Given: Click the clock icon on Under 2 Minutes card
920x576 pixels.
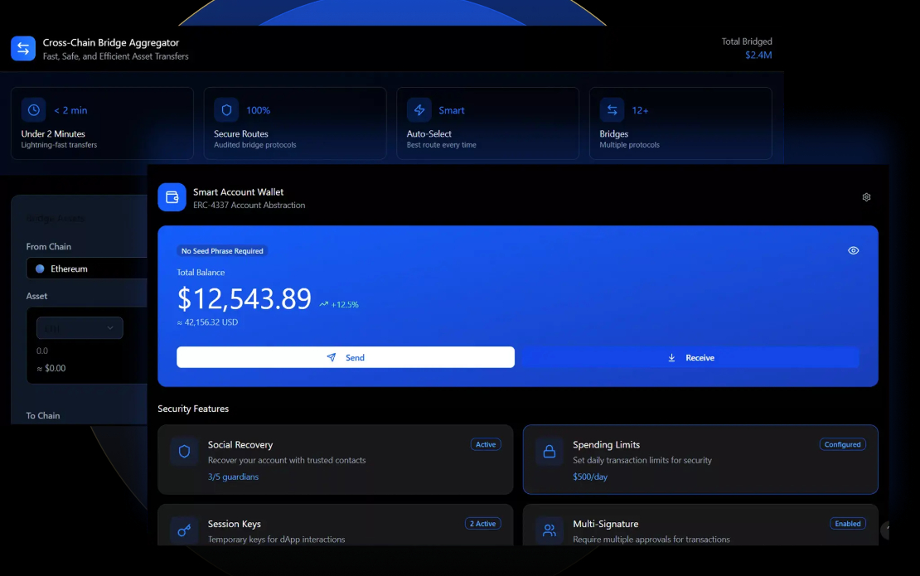Looking at the screenshot, I should tap(33, 109).
